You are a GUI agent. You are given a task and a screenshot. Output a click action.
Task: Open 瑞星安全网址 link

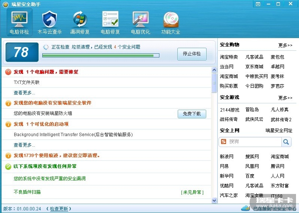coord(279,130)
